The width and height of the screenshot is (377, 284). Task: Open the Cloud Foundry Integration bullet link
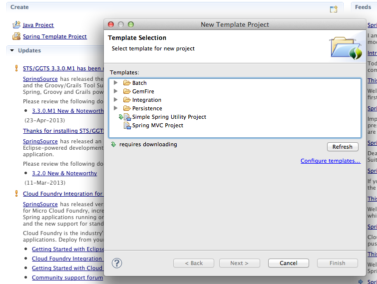[x=67, y=259]
